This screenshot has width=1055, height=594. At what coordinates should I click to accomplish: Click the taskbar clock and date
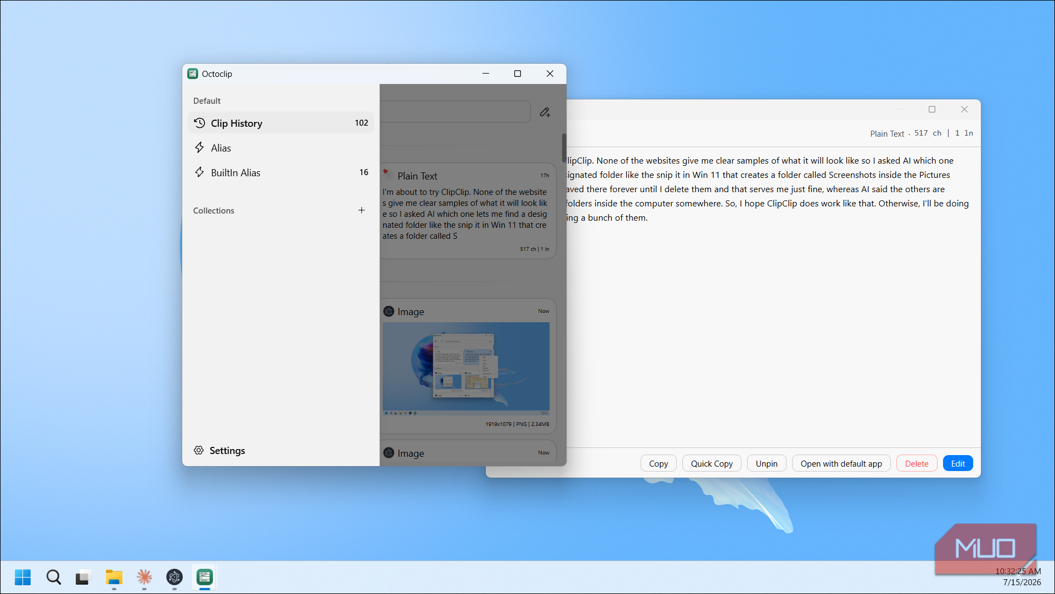tap(1018, 577)
